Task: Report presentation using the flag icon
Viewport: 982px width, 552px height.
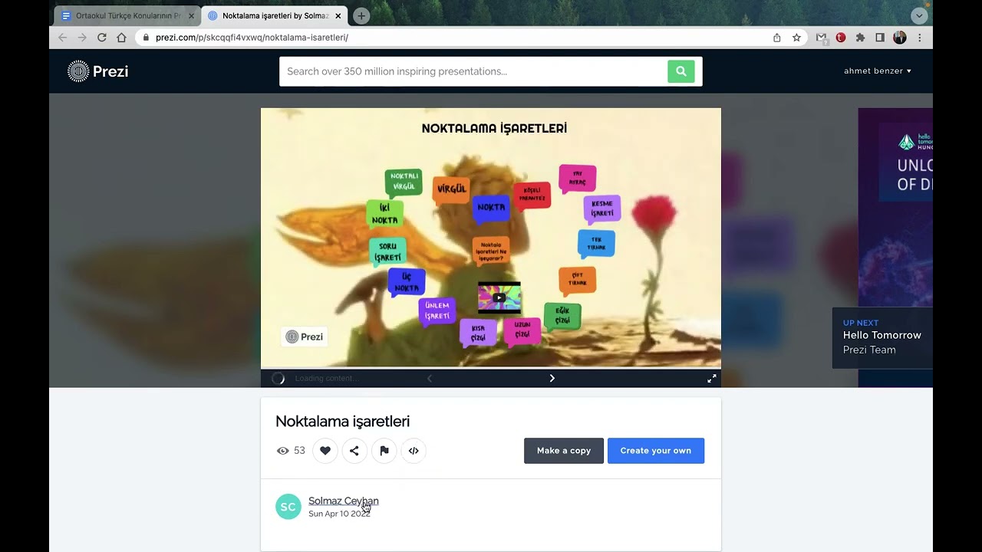Action: tap(384, 451)
